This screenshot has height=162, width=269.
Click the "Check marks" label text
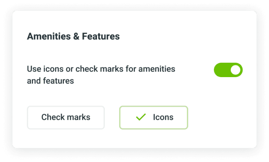tap(66, 117)
